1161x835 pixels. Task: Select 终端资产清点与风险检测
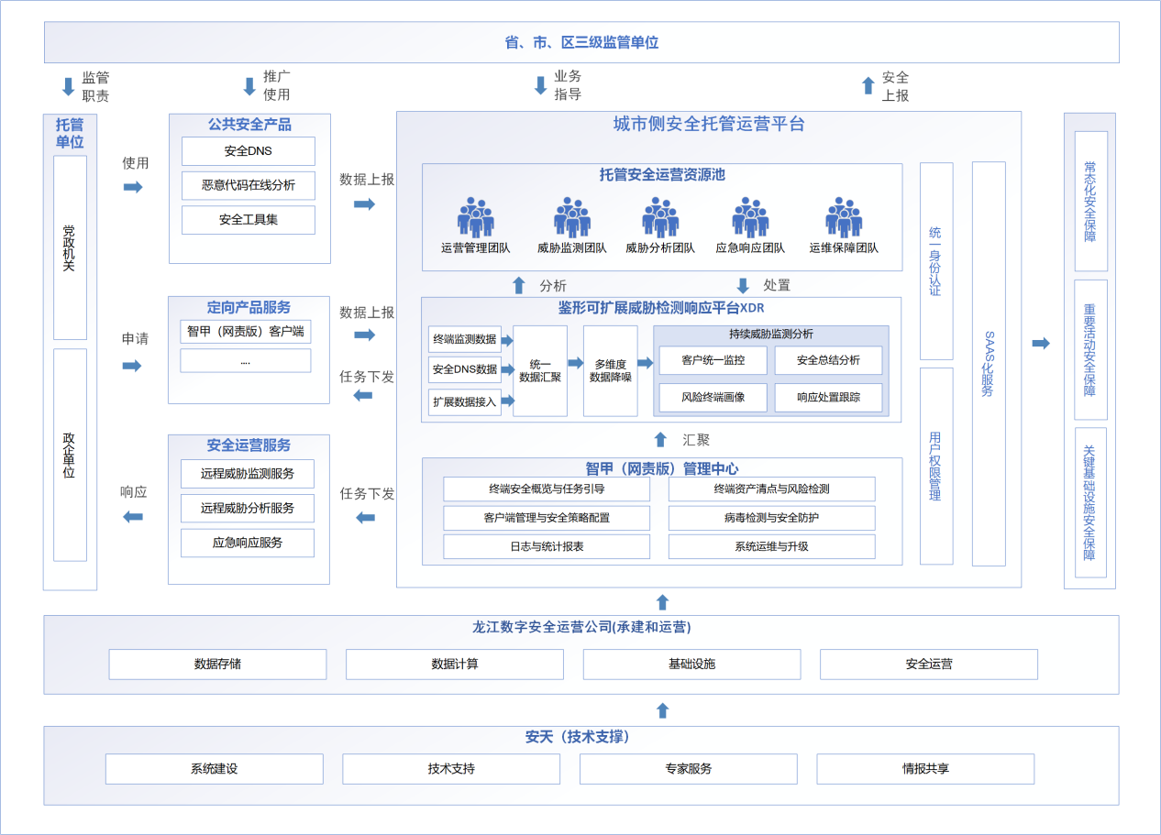[771, 489]
